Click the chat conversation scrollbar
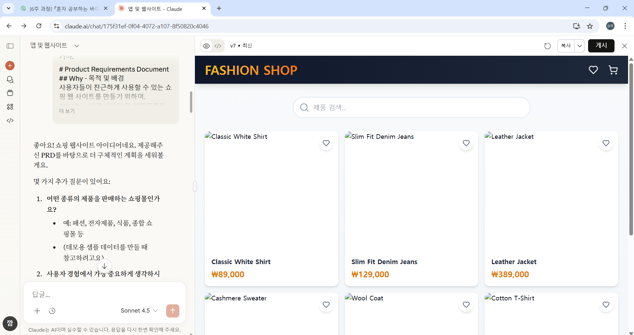 pyautogui.click(x=191, y=102)
